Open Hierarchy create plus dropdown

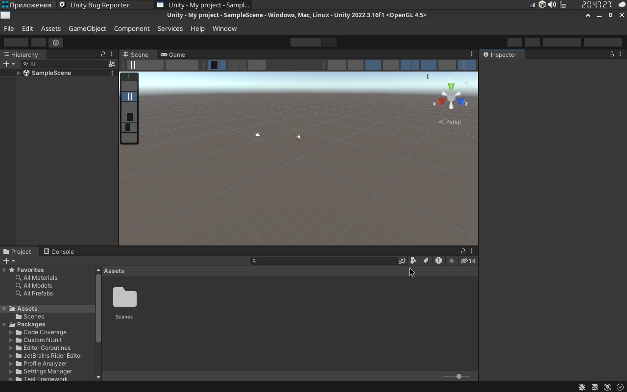click(x=9, y=64)
